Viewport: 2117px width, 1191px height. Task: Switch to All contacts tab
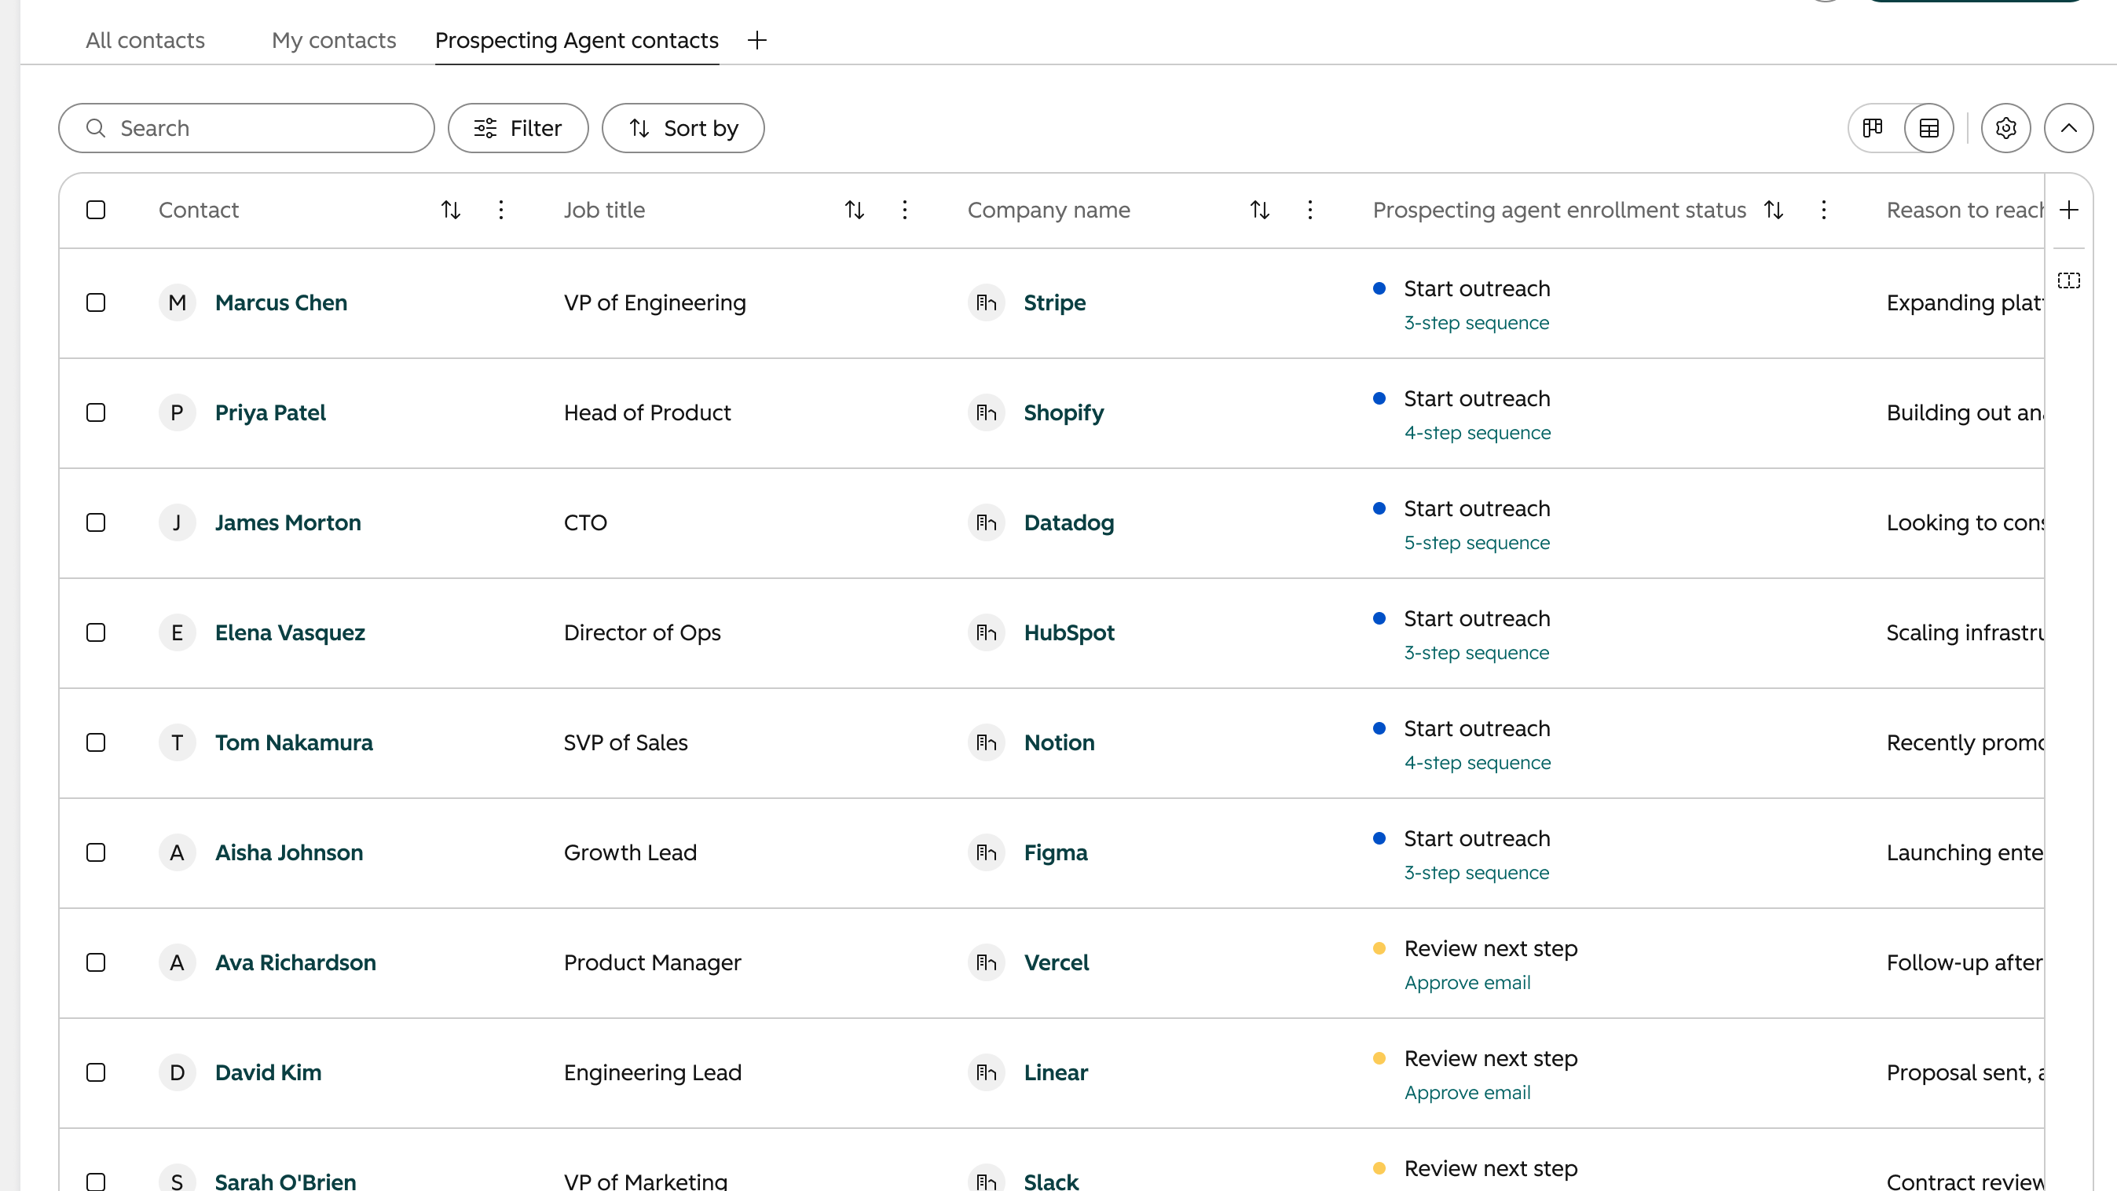click(x=145, y=40)
